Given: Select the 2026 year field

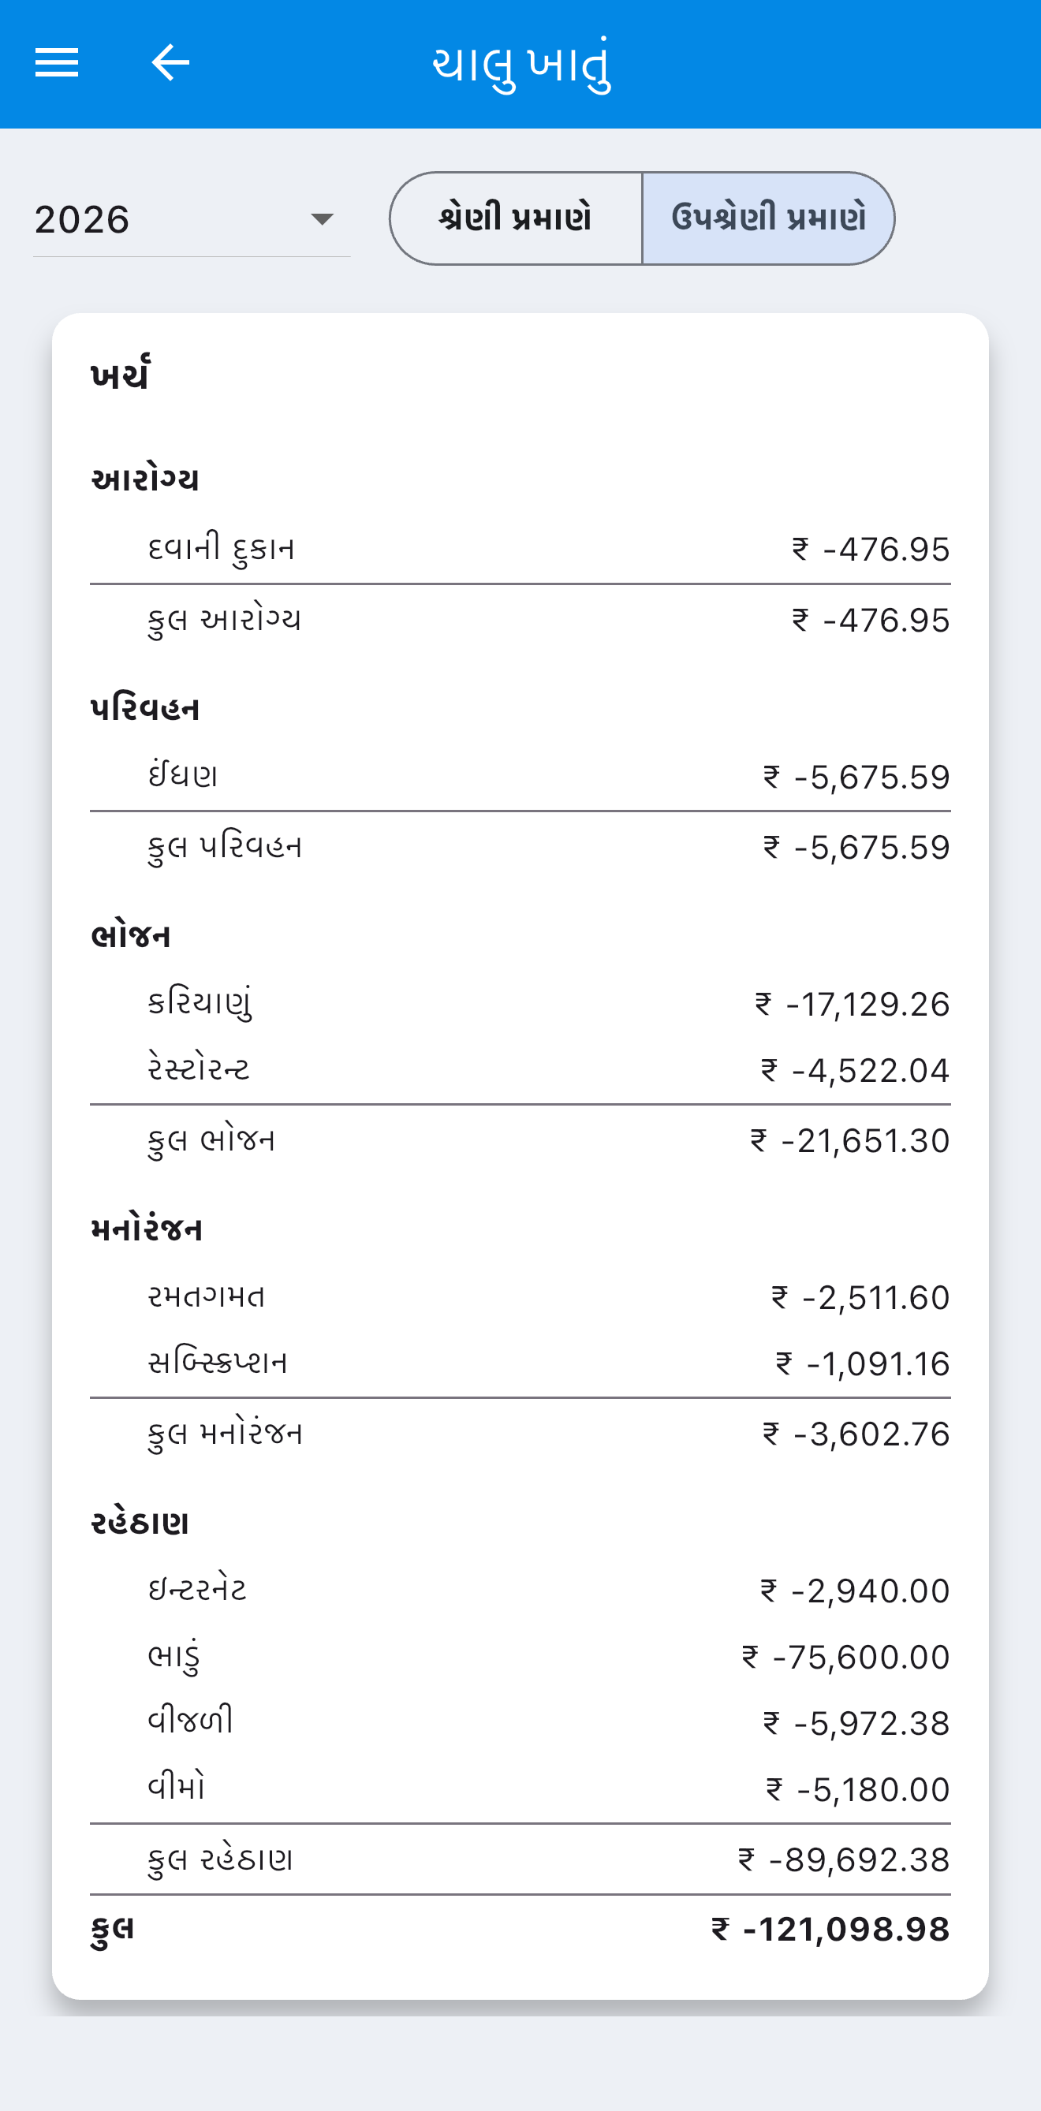Looking at the screenshot, I should click(x=191, y=220).
